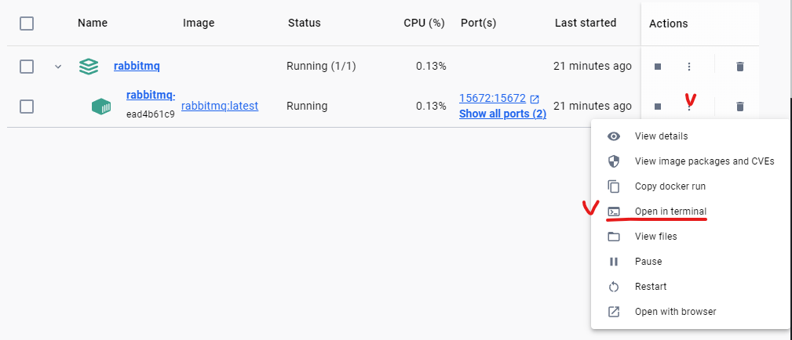
Task: Click the external link icon beside port 15672
Action: [x=535, y=99]
